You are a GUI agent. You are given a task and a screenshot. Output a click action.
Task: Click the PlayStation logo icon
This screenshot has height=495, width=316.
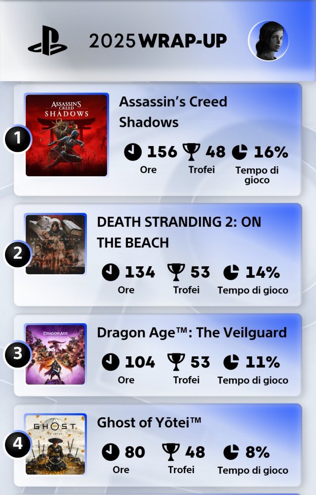[47, 41]
